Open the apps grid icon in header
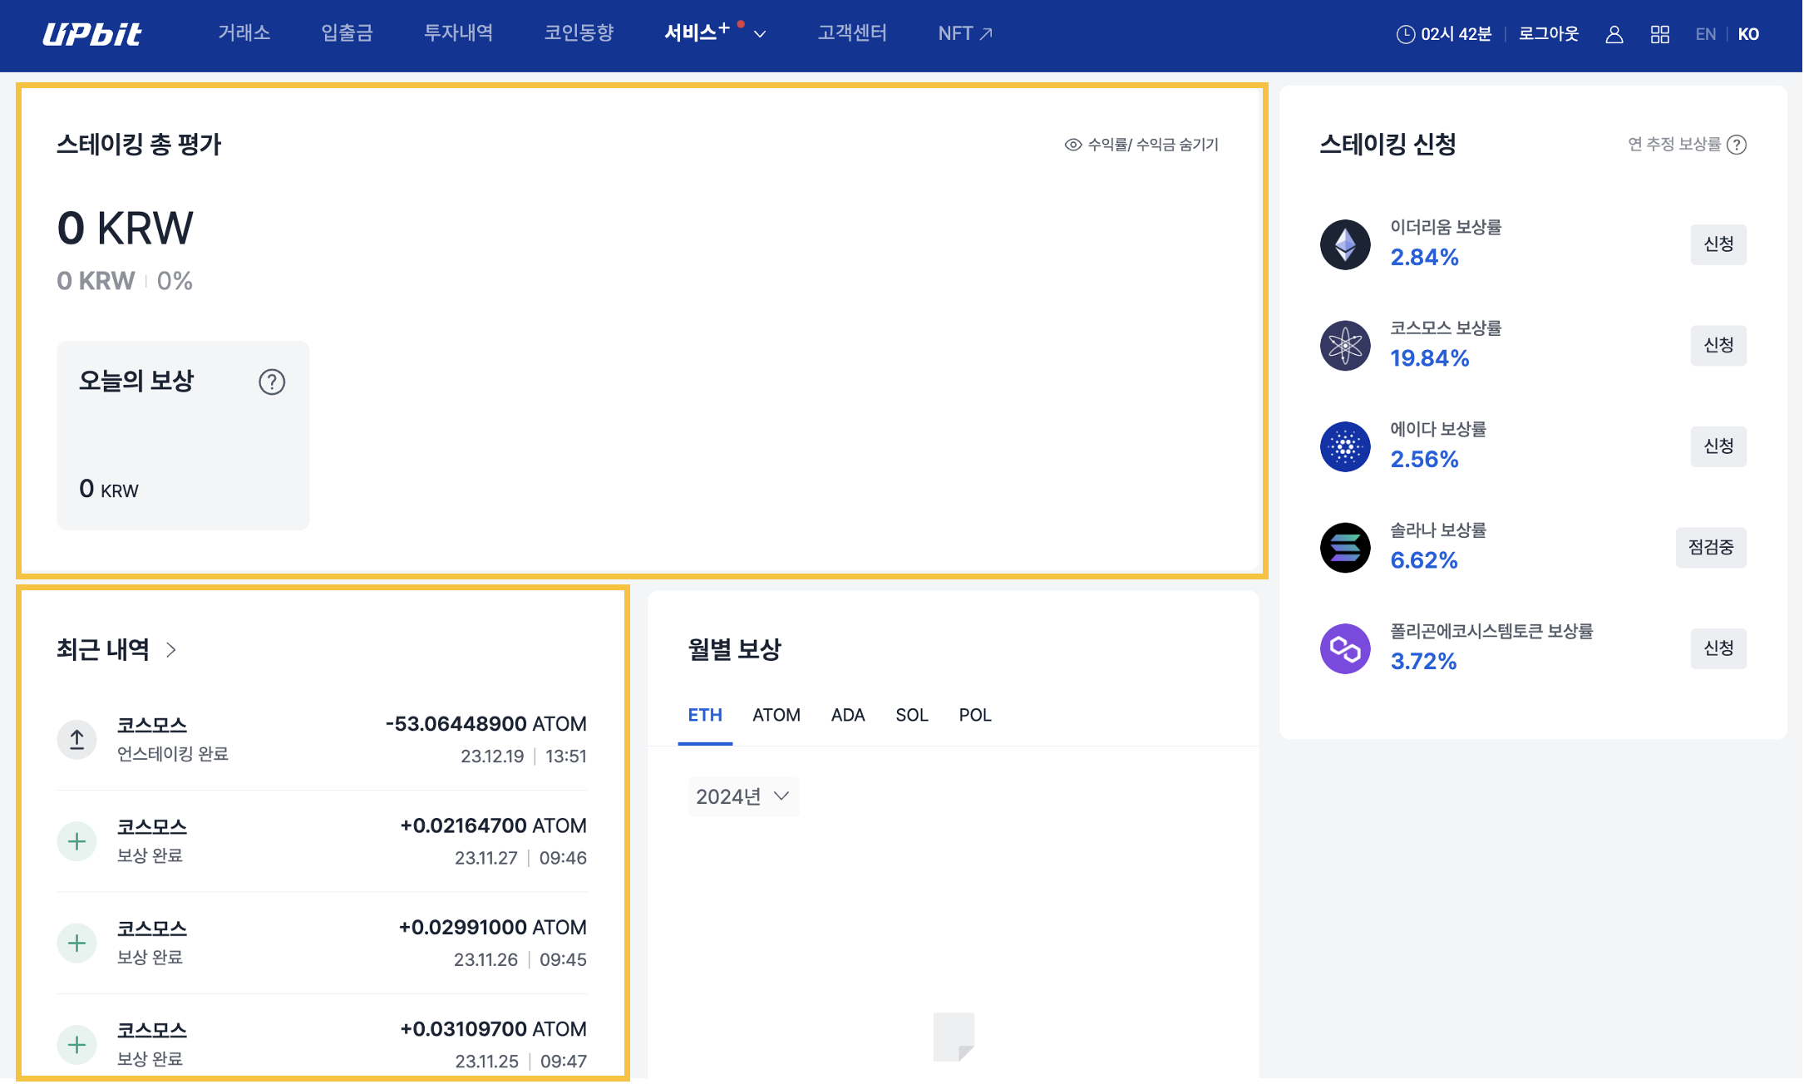Viewport: 1804px width, 1084px height. [1659, 34]
